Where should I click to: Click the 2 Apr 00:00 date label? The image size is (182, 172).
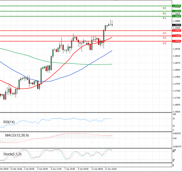coord(29,169)
